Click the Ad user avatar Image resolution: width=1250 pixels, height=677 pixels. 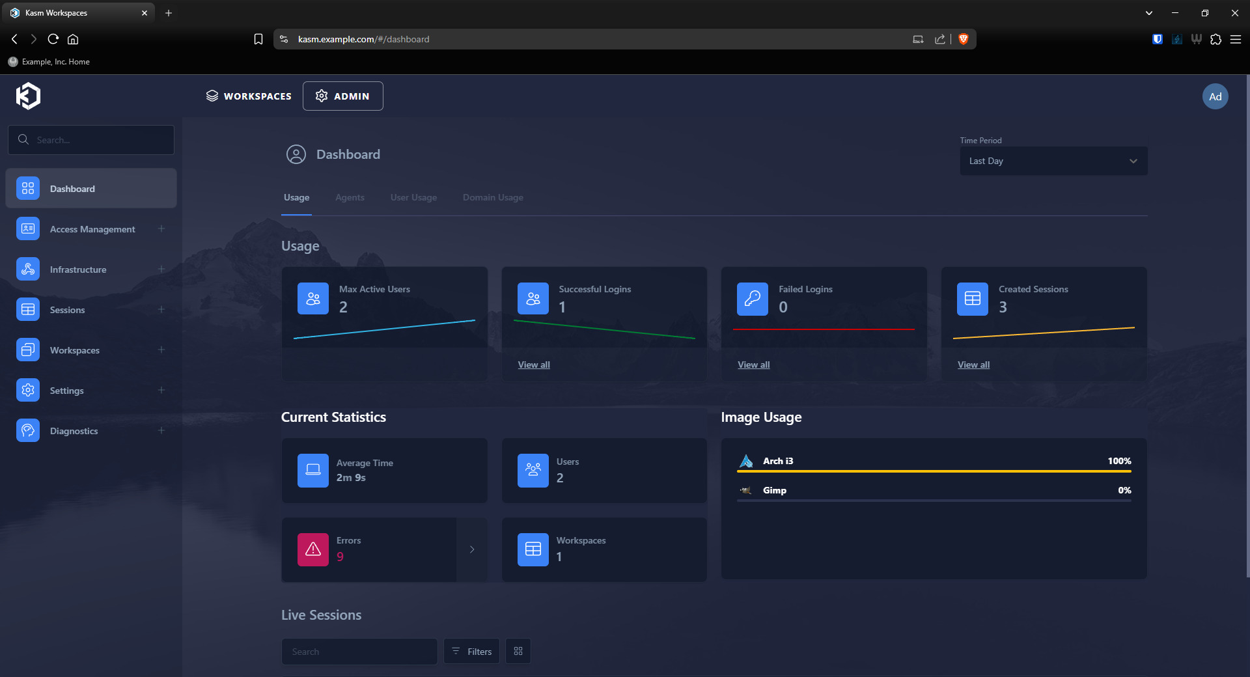pos(1215,97)
